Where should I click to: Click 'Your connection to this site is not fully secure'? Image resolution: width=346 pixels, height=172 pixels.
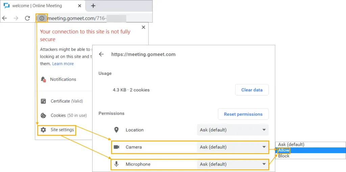[85, 35]
